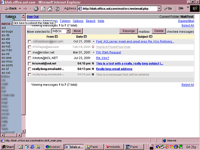This screenshot has height=150, width=200.
Task: Select the Kriston@AOL.NET message checkbox
Action: coord(30,58)
